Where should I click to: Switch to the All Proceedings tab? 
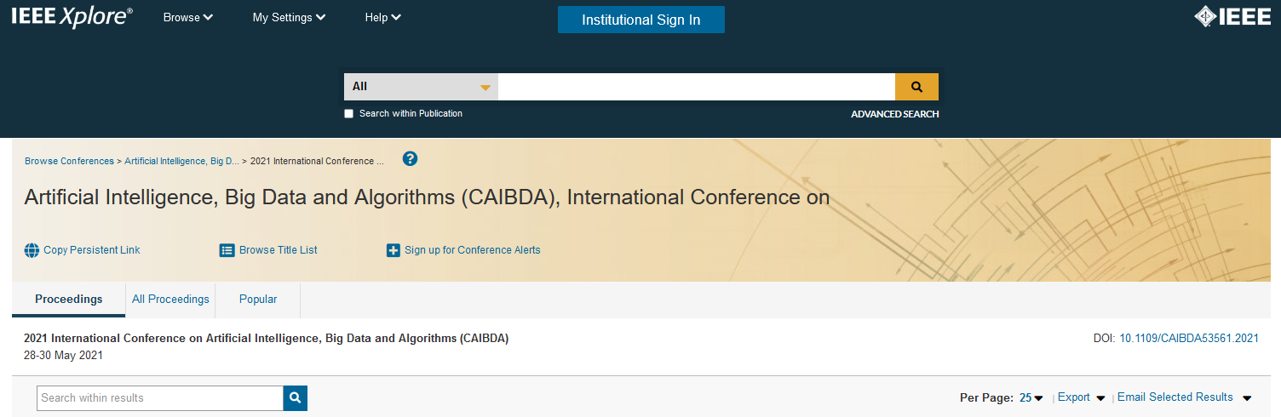[170, 300]
